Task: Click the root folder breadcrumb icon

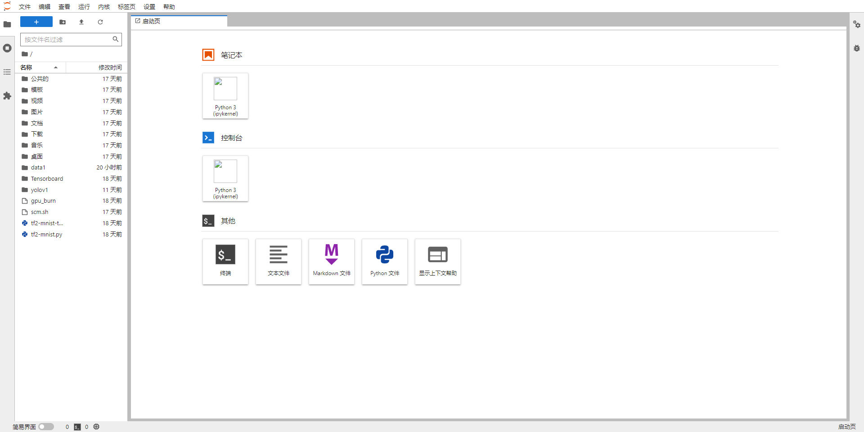Action: click(25, 54)
